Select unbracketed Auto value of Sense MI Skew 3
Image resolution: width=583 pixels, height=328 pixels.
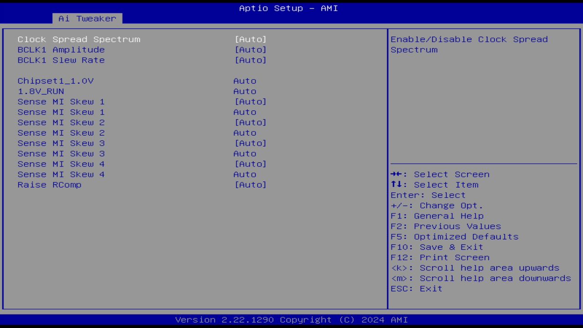click(245, 154)
